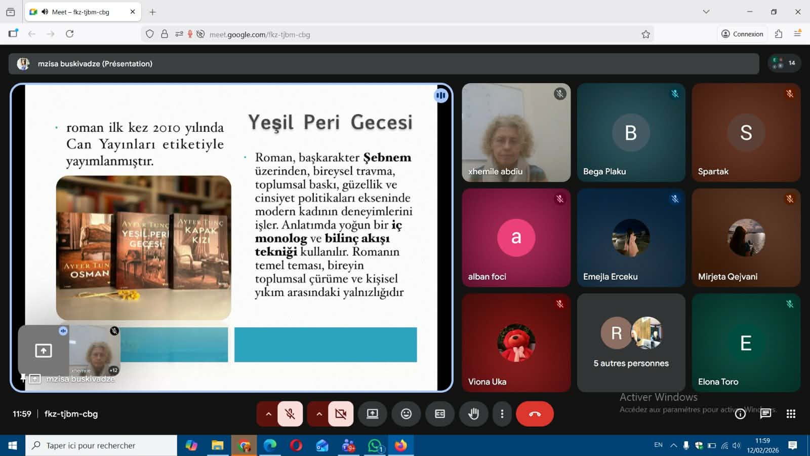Open the meeting details info icon

(x=740, y=414)
